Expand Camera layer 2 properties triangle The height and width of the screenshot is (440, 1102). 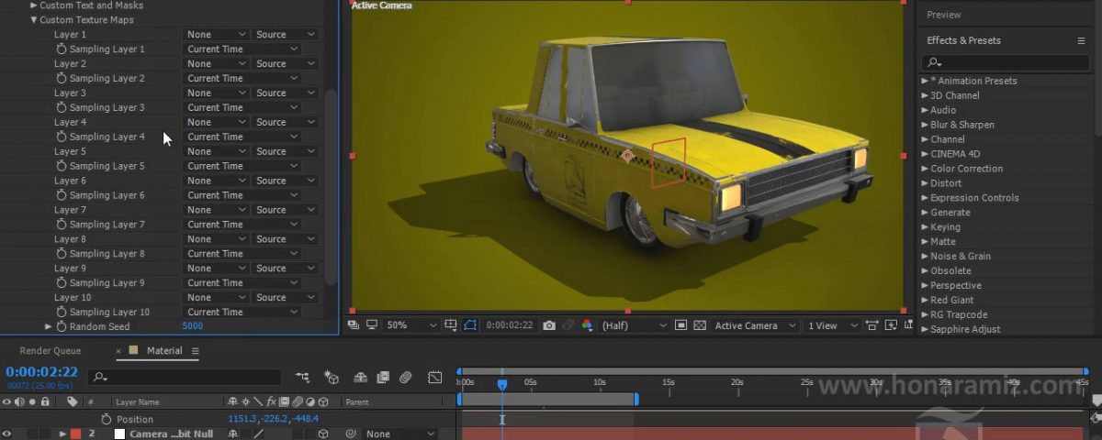point(62,434)
